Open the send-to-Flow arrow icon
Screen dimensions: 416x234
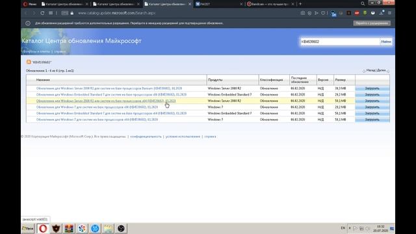(x=317, y=13)
